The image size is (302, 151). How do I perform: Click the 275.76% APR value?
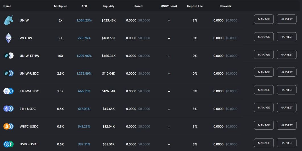[x=84, y=38]
